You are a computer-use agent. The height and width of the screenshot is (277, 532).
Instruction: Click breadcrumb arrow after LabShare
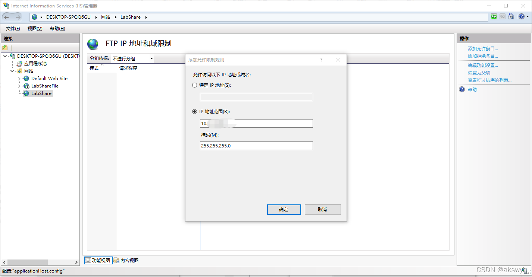coord(146,17)
